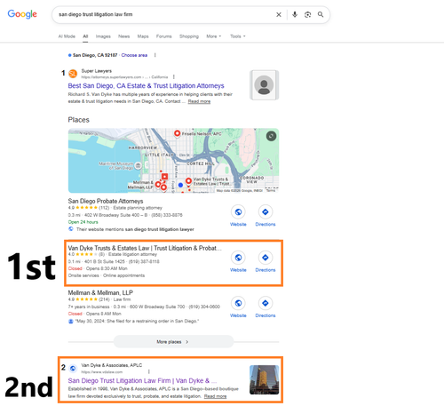Open Website for Van Dyke Trusts & Estates
The height and width of the screenshot is (406, 444).
238,261
